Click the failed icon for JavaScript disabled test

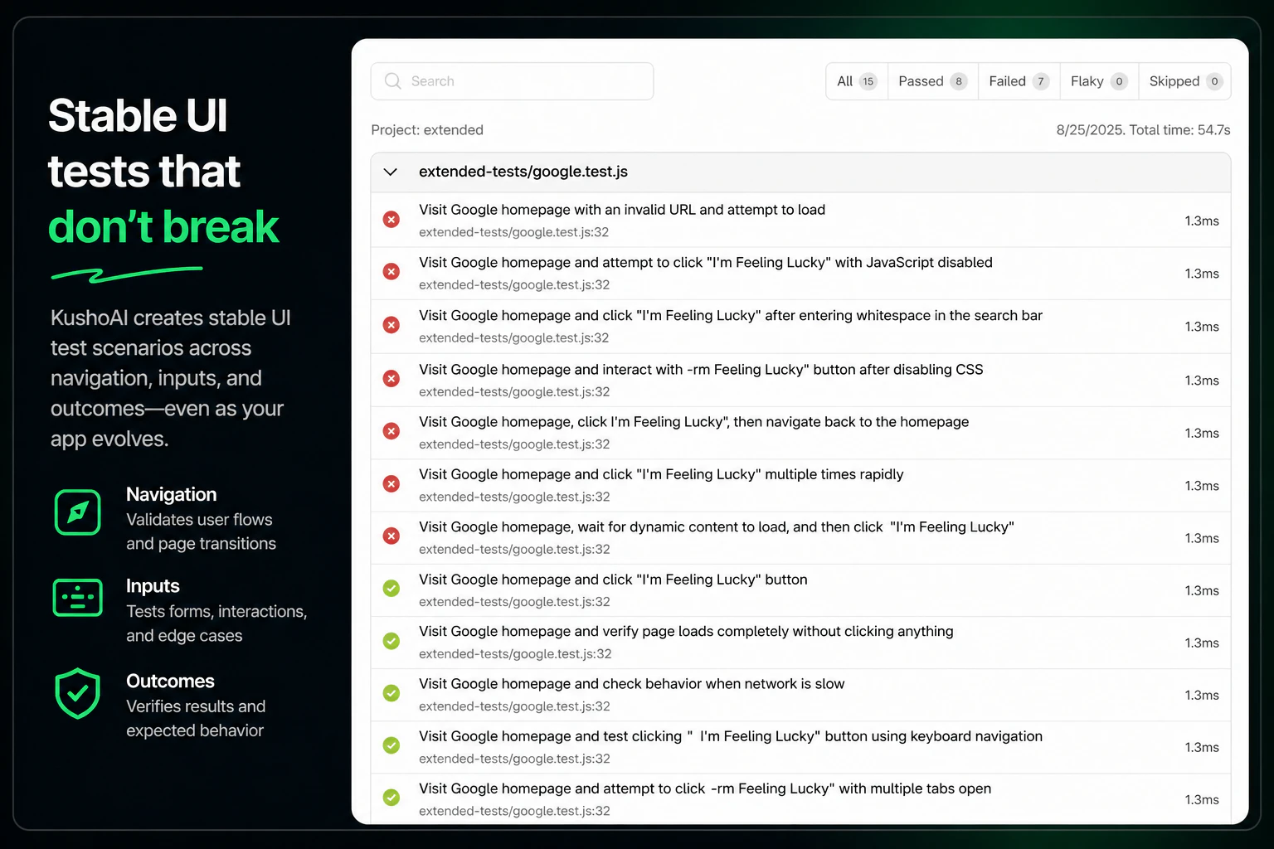[391, 272]
